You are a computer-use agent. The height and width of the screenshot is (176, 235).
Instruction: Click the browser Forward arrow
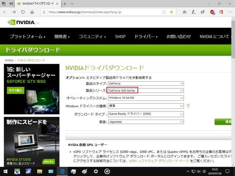click(x=14, y=12)
